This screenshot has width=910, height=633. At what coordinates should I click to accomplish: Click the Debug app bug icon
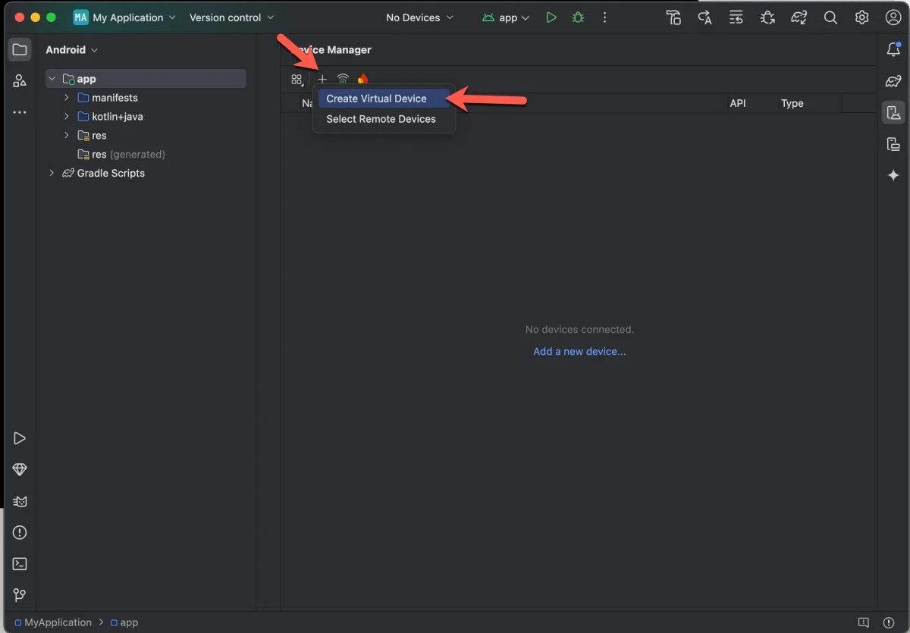578,17
